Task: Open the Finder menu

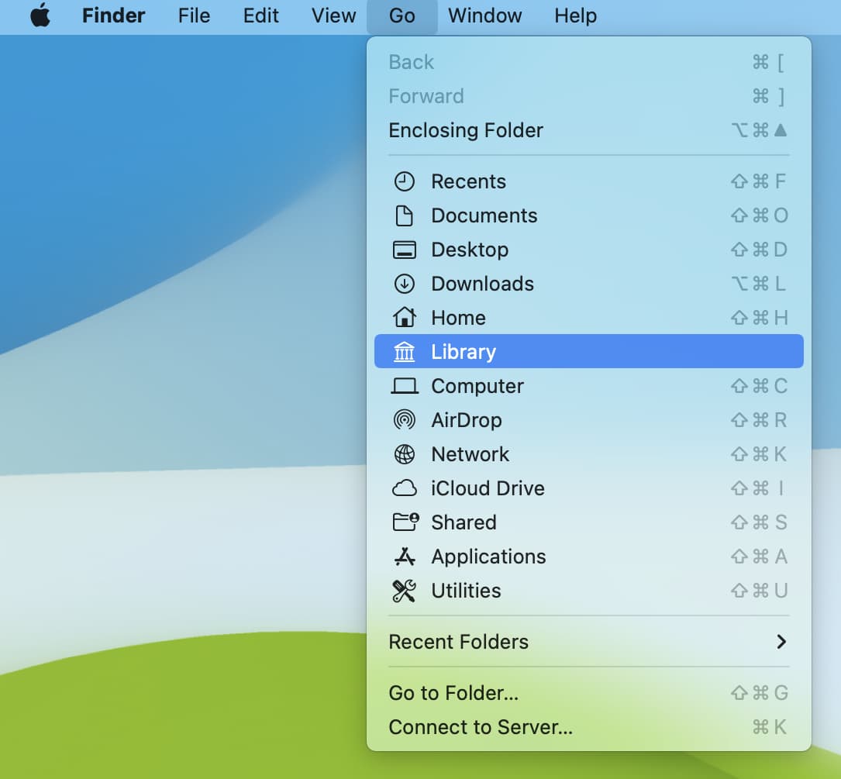Action: 113,16
